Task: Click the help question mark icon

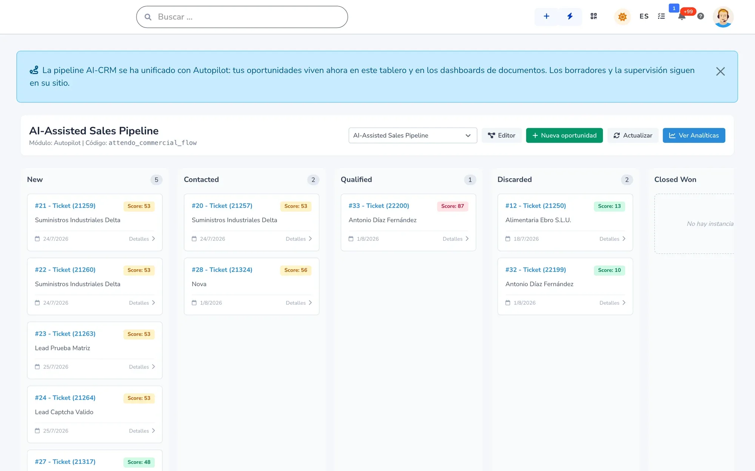Action: click(x=701, y=16)
